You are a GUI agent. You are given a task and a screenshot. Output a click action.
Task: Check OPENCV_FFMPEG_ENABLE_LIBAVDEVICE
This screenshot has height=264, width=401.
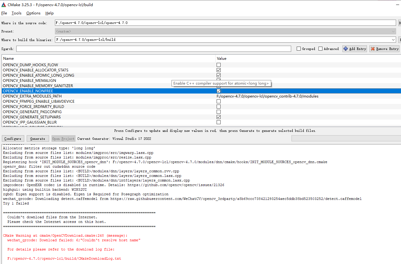[x=218, y=101]
